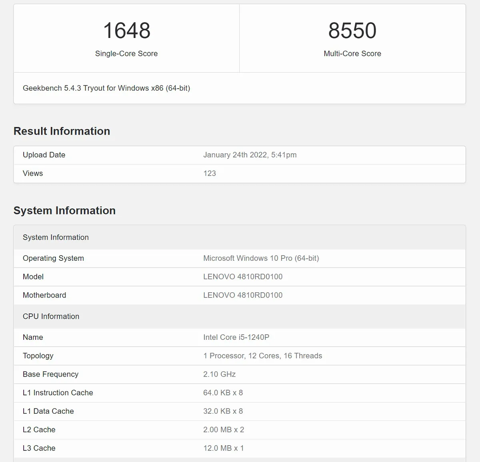
Task: Click the Multi-Core Score label
Action: tap(352, 54)
